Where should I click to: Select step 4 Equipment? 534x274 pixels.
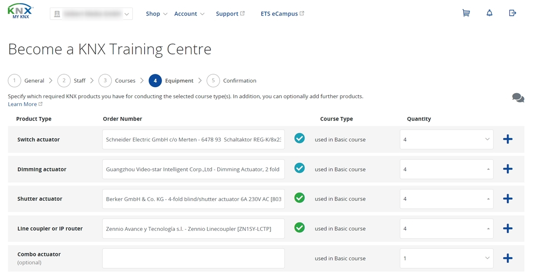pyautogui.click(x=171, y=81)
